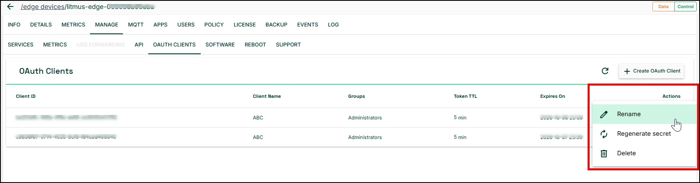700x183 pixels.
Task: Open the BACKUP tab
Action: point(276,24)
